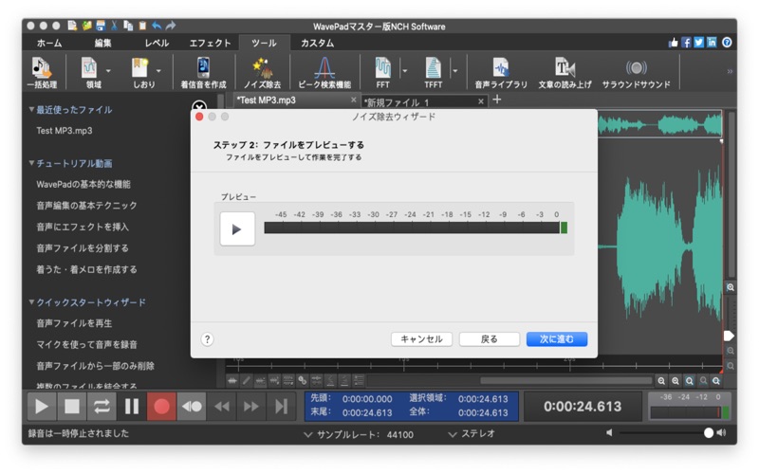Click 戻る to go back in the wizard

pos(489,339)
